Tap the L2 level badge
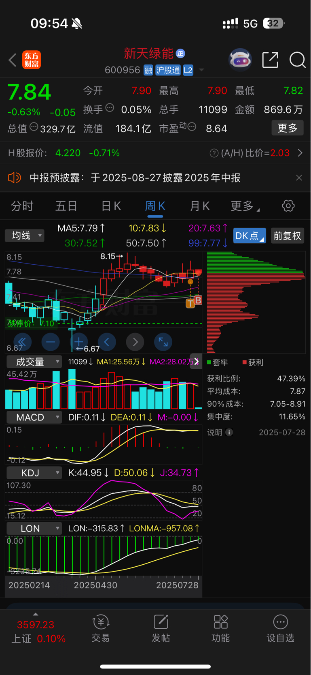This screenshot has width=311, height=675. pyautogui.click(x=188, y=70)
